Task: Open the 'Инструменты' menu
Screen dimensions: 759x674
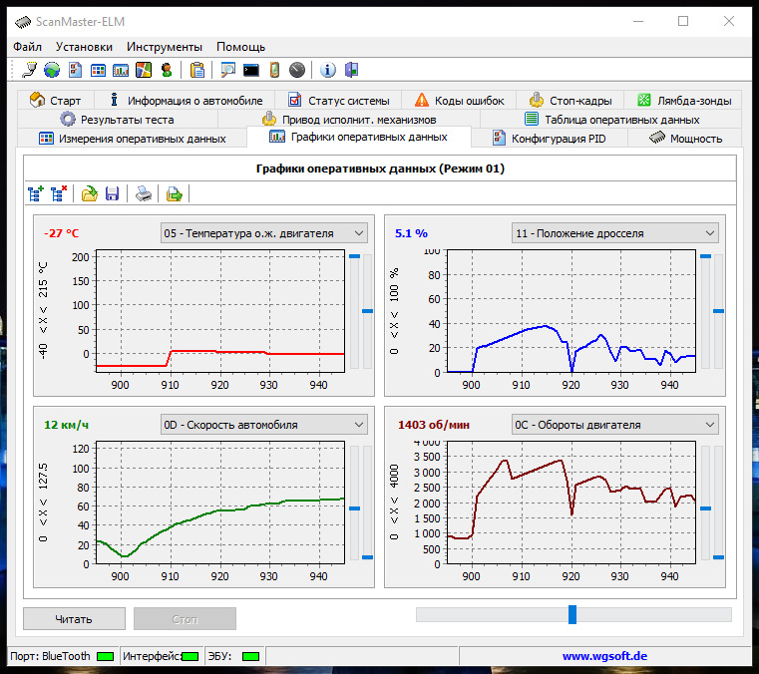Action: [165, 47]
